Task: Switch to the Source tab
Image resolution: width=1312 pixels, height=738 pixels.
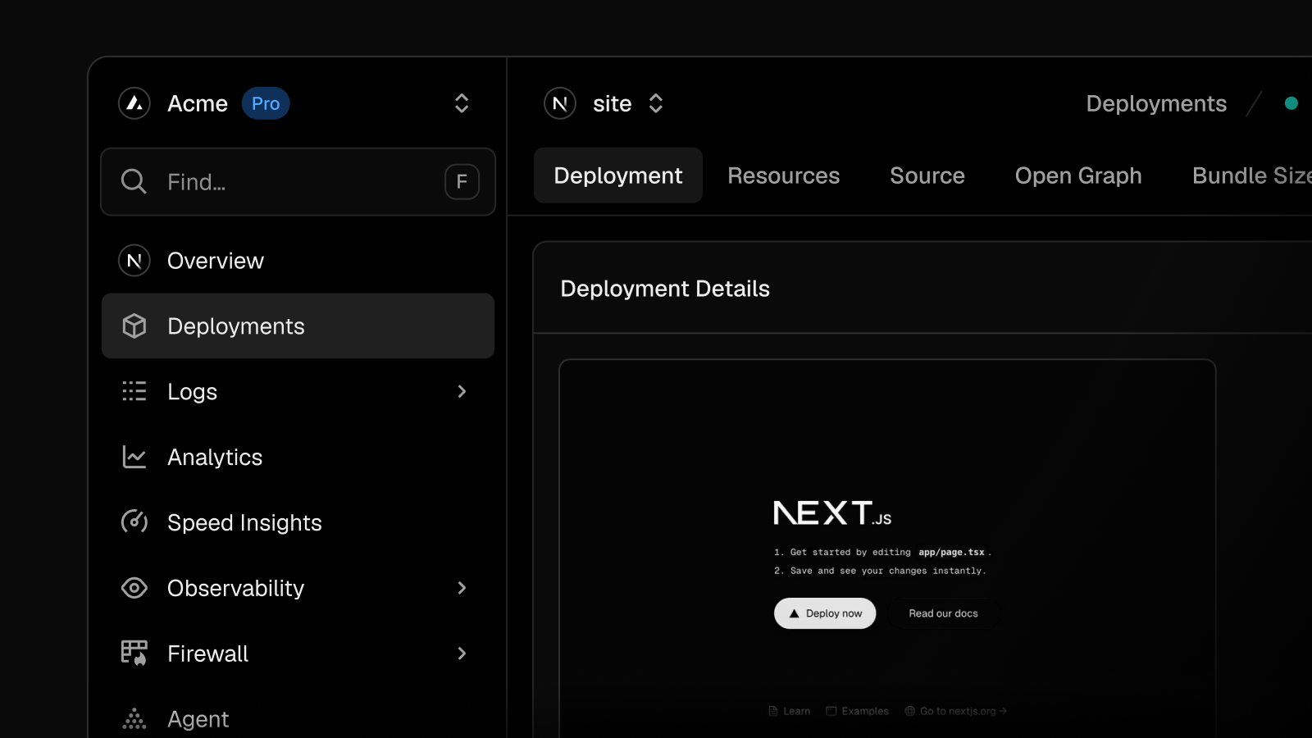Action: tap(927, 175)
